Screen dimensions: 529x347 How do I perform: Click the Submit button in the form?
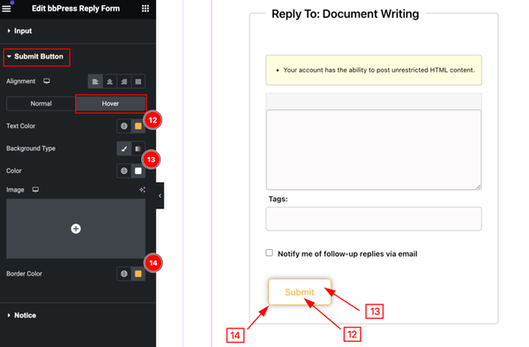300,292
